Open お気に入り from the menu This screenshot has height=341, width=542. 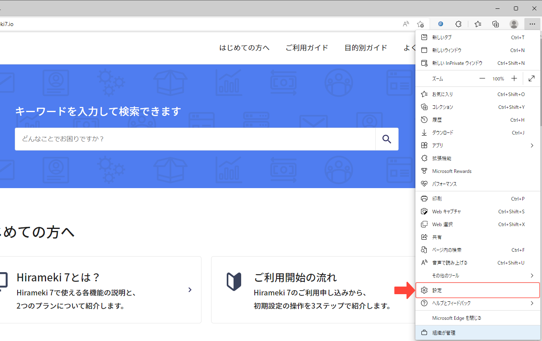478,94
